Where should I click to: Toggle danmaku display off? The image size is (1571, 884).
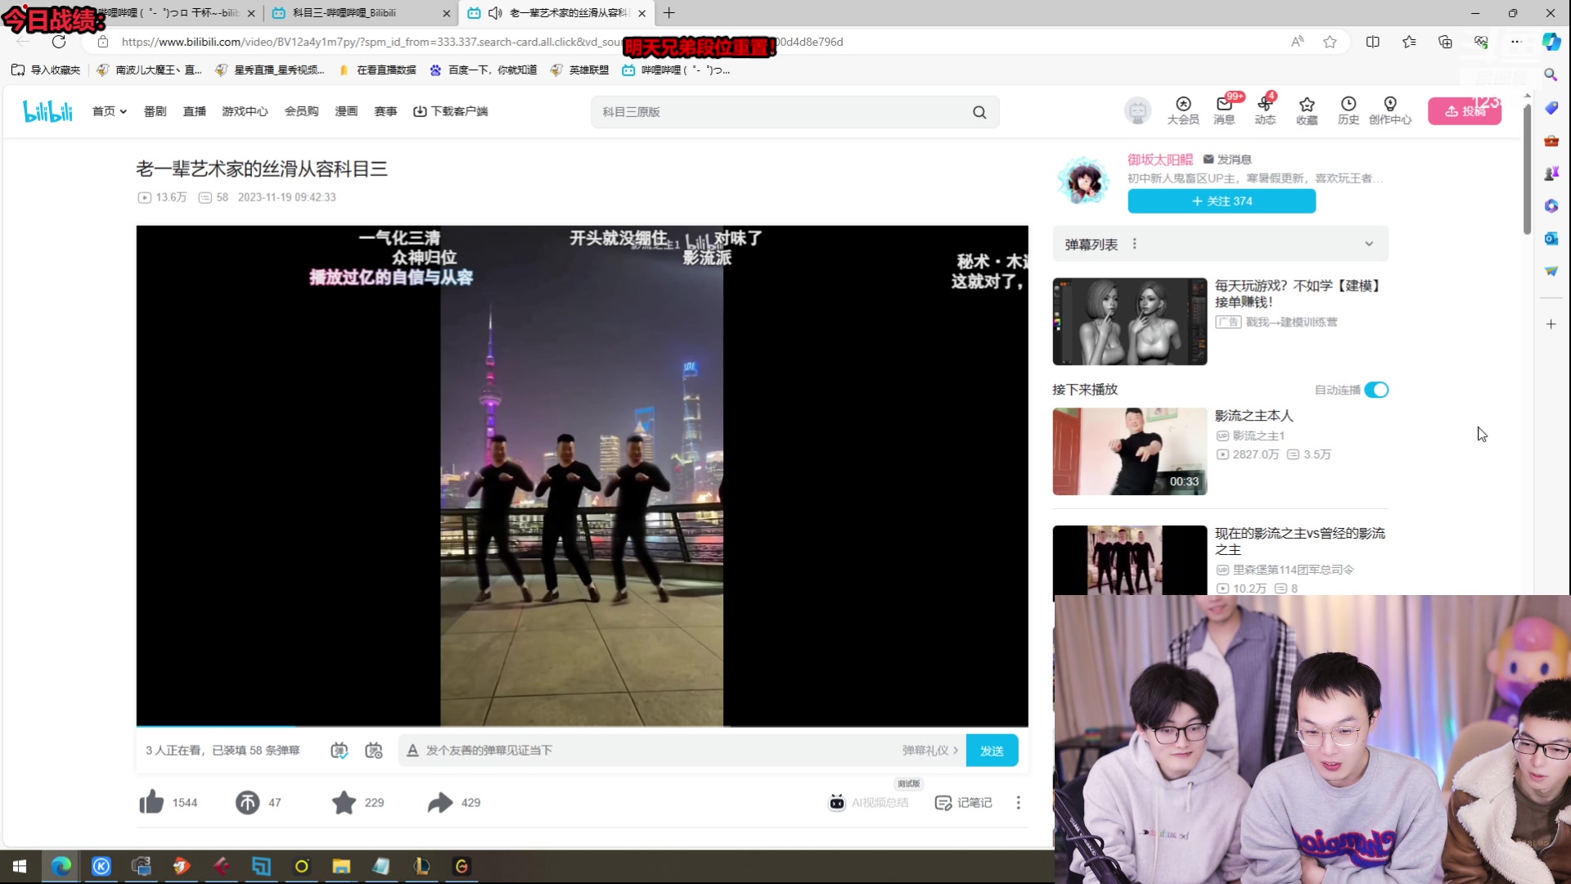[x=338, y=750]
